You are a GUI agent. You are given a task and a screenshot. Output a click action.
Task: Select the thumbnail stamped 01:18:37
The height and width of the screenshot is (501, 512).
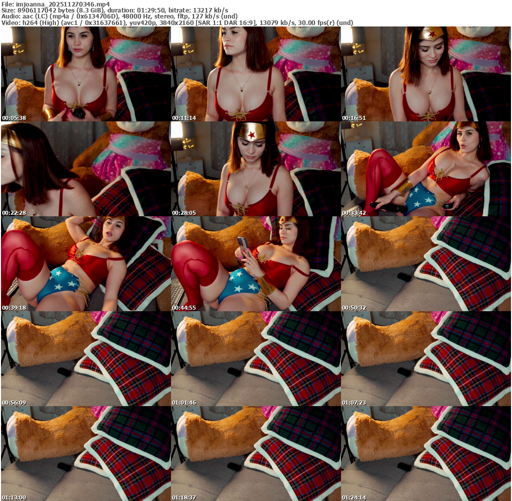click(255, 454)
